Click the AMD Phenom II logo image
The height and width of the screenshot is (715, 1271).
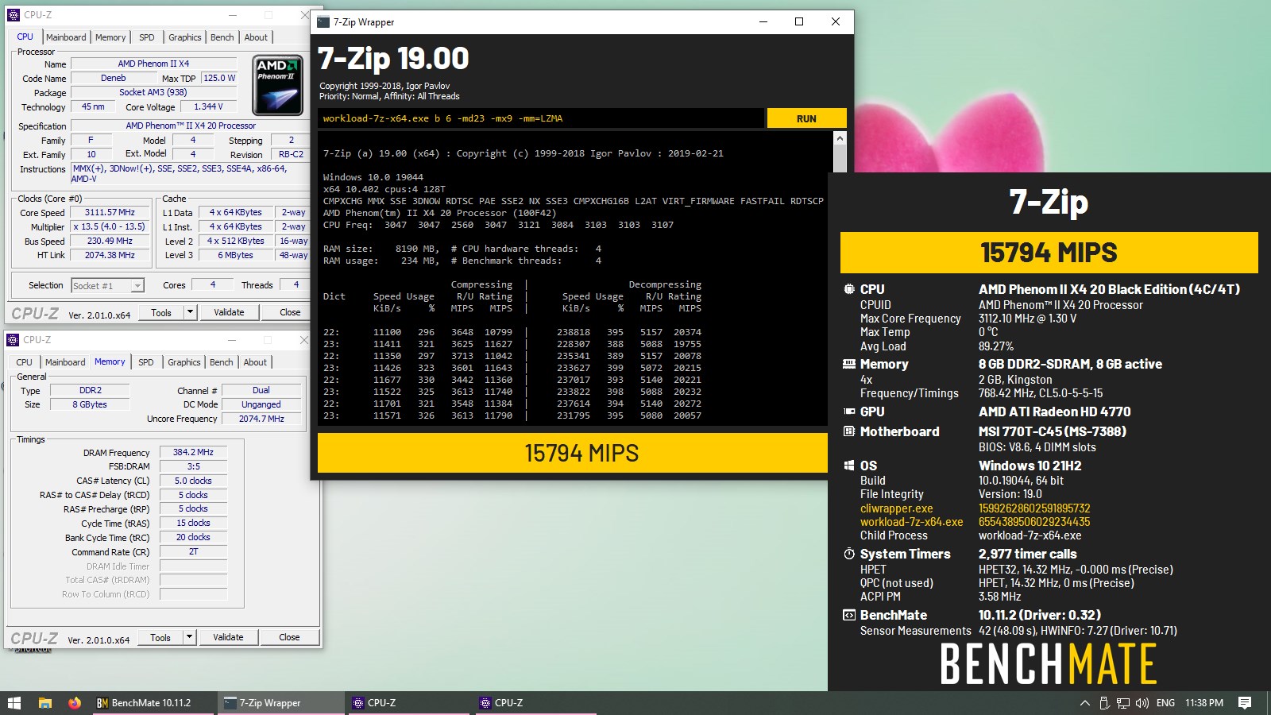(x=277, y=85)
